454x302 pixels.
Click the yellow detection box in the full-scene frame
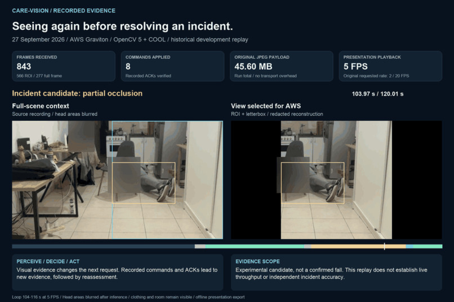(144, 183)
